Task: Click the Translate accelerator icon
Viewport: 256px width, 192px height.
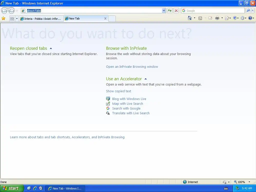Action: click(x=108, y=113)
